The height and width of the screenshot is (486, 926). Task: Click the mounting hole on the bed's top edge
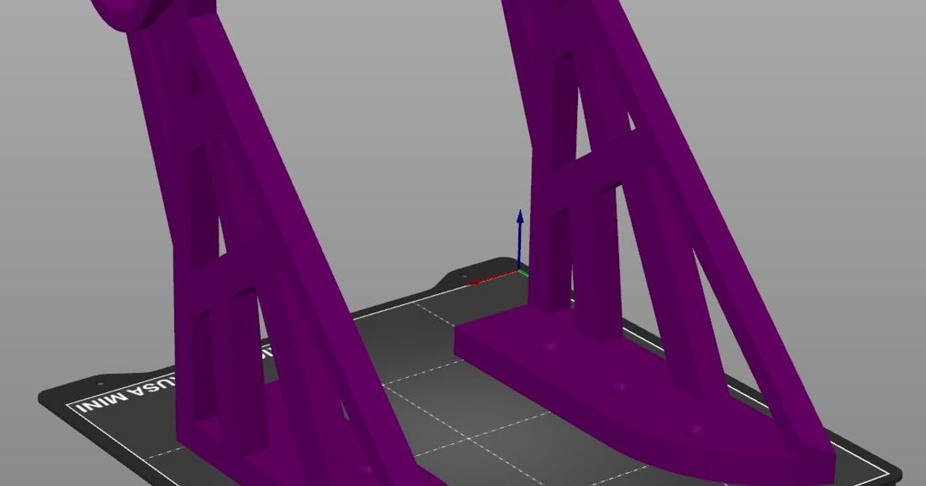(x=464, y=276)
